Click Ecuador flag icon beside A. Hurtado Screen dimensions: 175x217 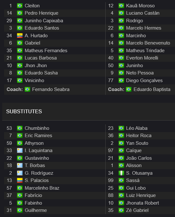[20, 36]
